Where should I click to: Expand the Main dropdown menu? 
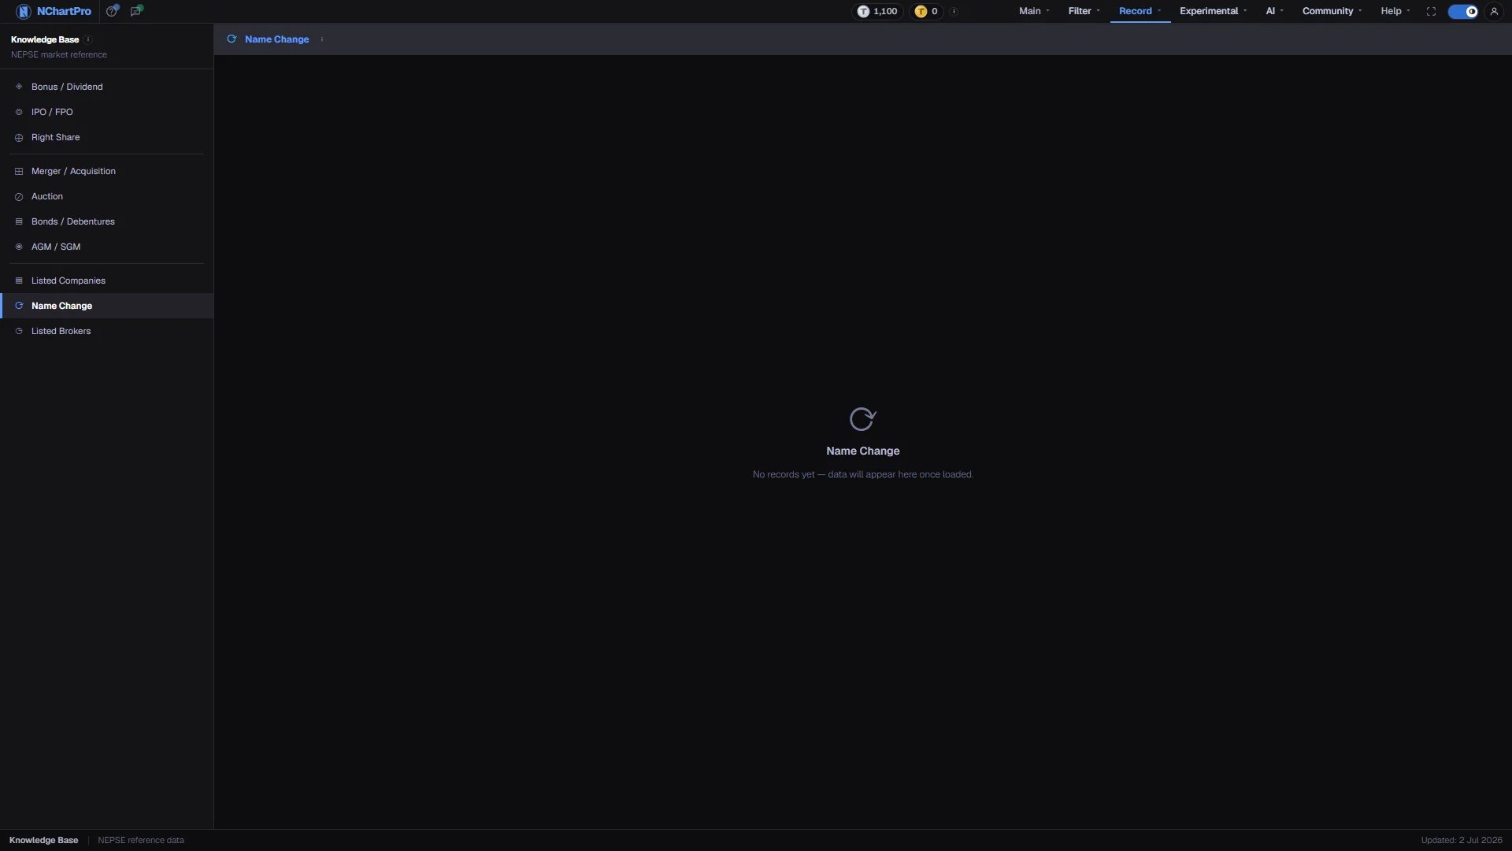[1034, 11]
